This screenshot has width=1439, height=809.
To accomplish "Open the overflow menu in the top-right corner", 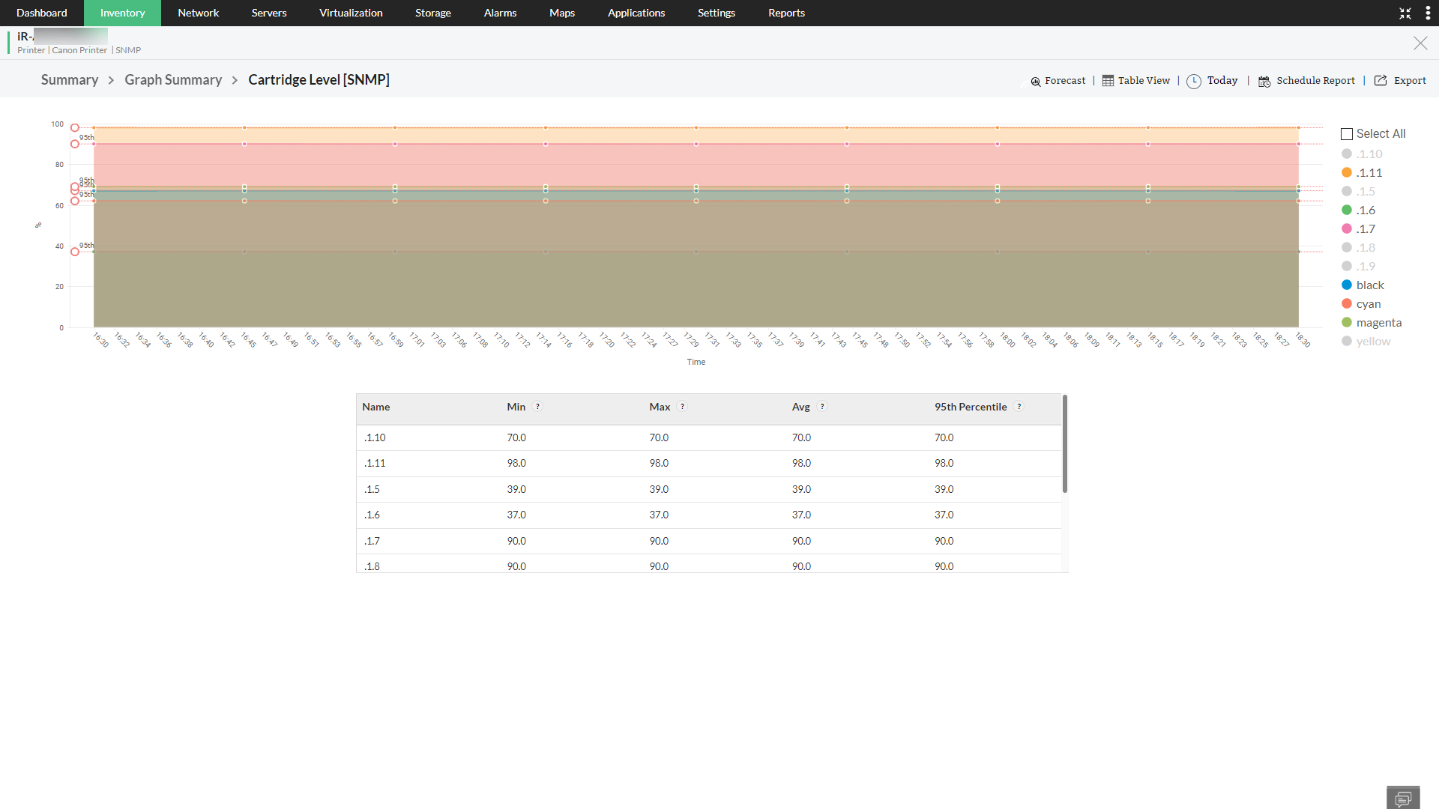I will point(1428,13).
